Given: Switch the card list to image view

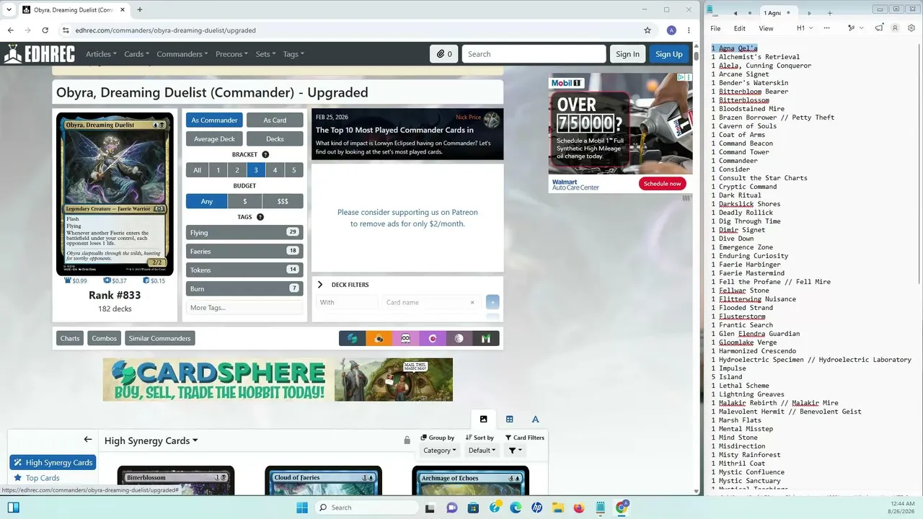Looking at the screenshot, I should pyautogui.click(x=484, y=420).
